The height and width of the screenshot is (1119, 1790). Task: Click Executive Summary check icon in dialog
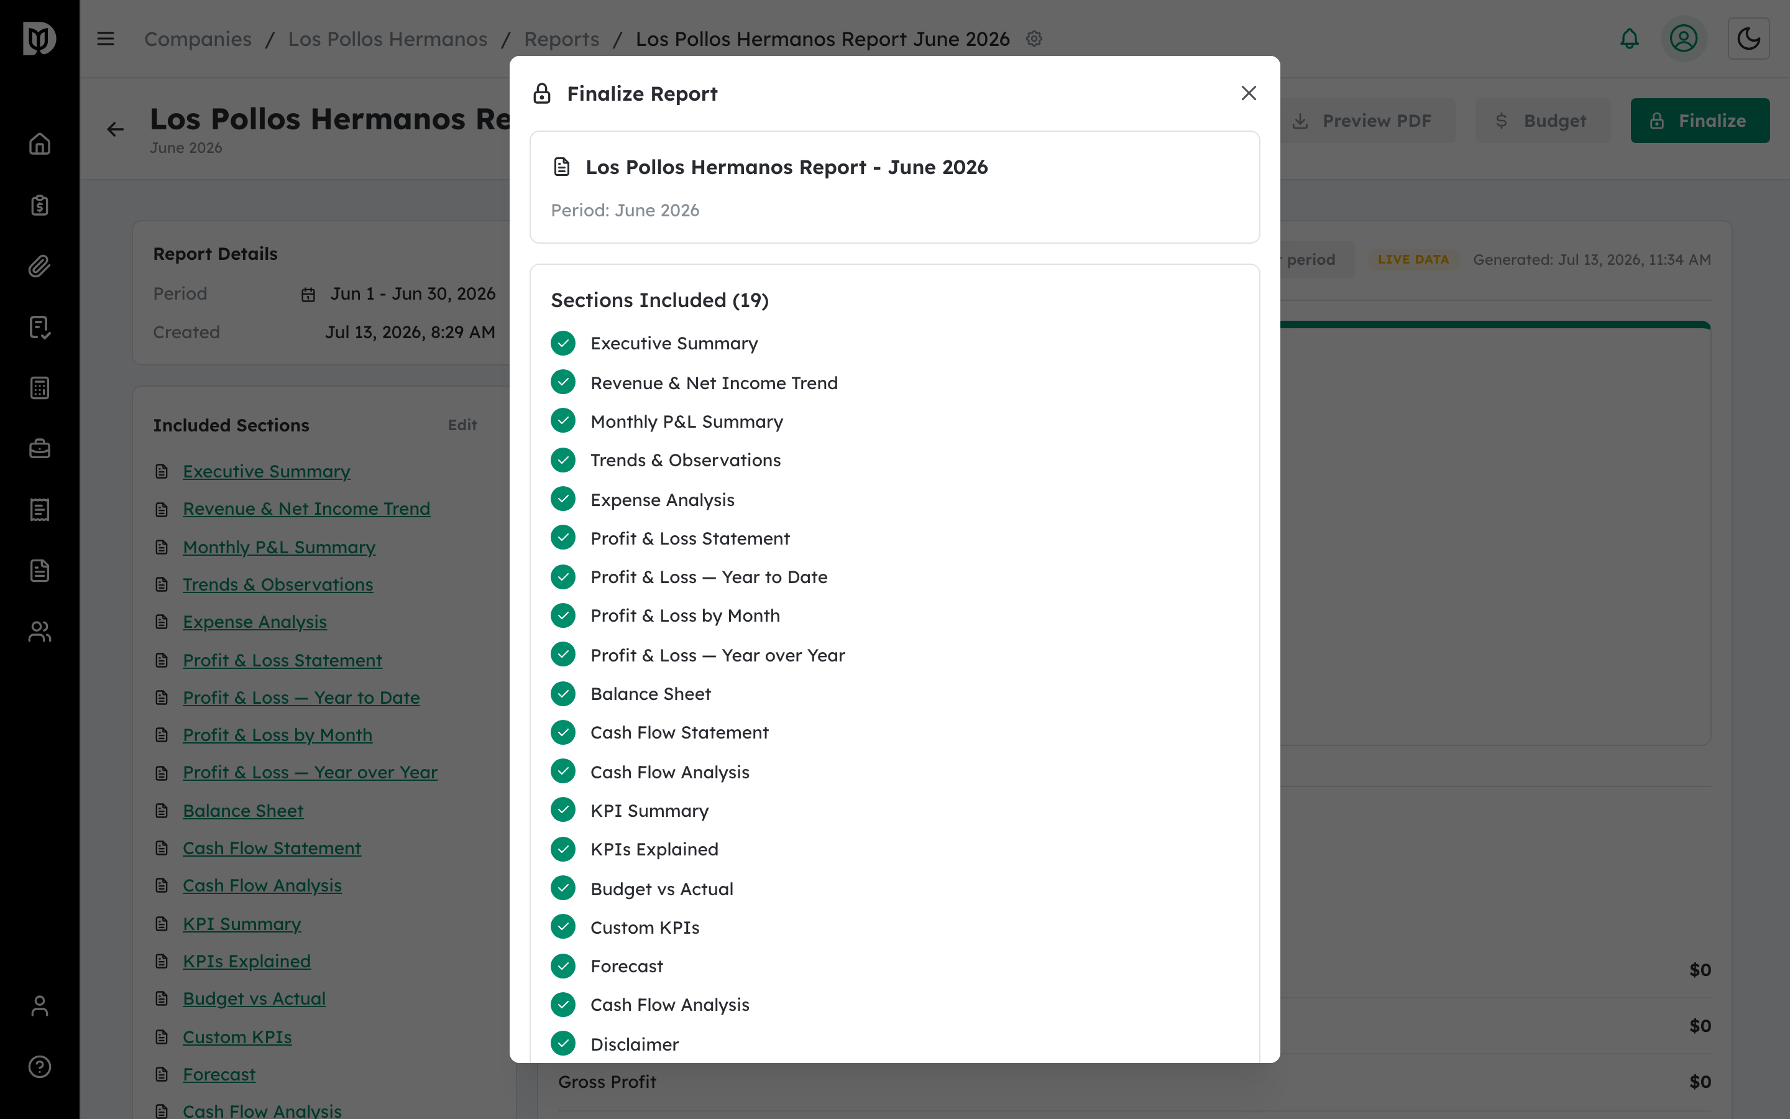coord(563,343)
